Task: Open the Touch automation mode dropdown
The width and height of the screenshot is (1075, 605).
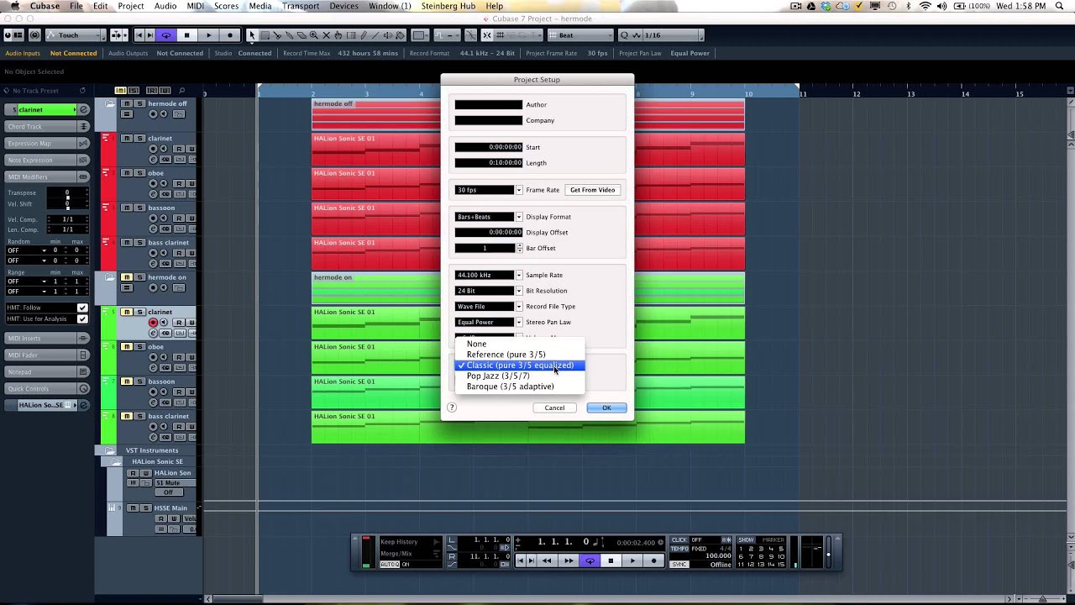Action: pos(75,35)
